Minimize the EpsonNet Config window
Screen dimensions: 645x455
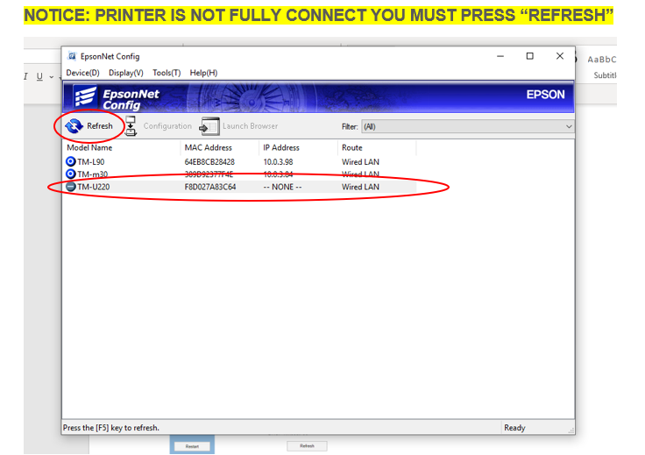[x=500, y=56]
